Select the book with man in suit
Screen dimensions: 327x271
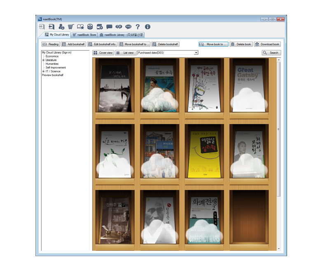(249, 155)
